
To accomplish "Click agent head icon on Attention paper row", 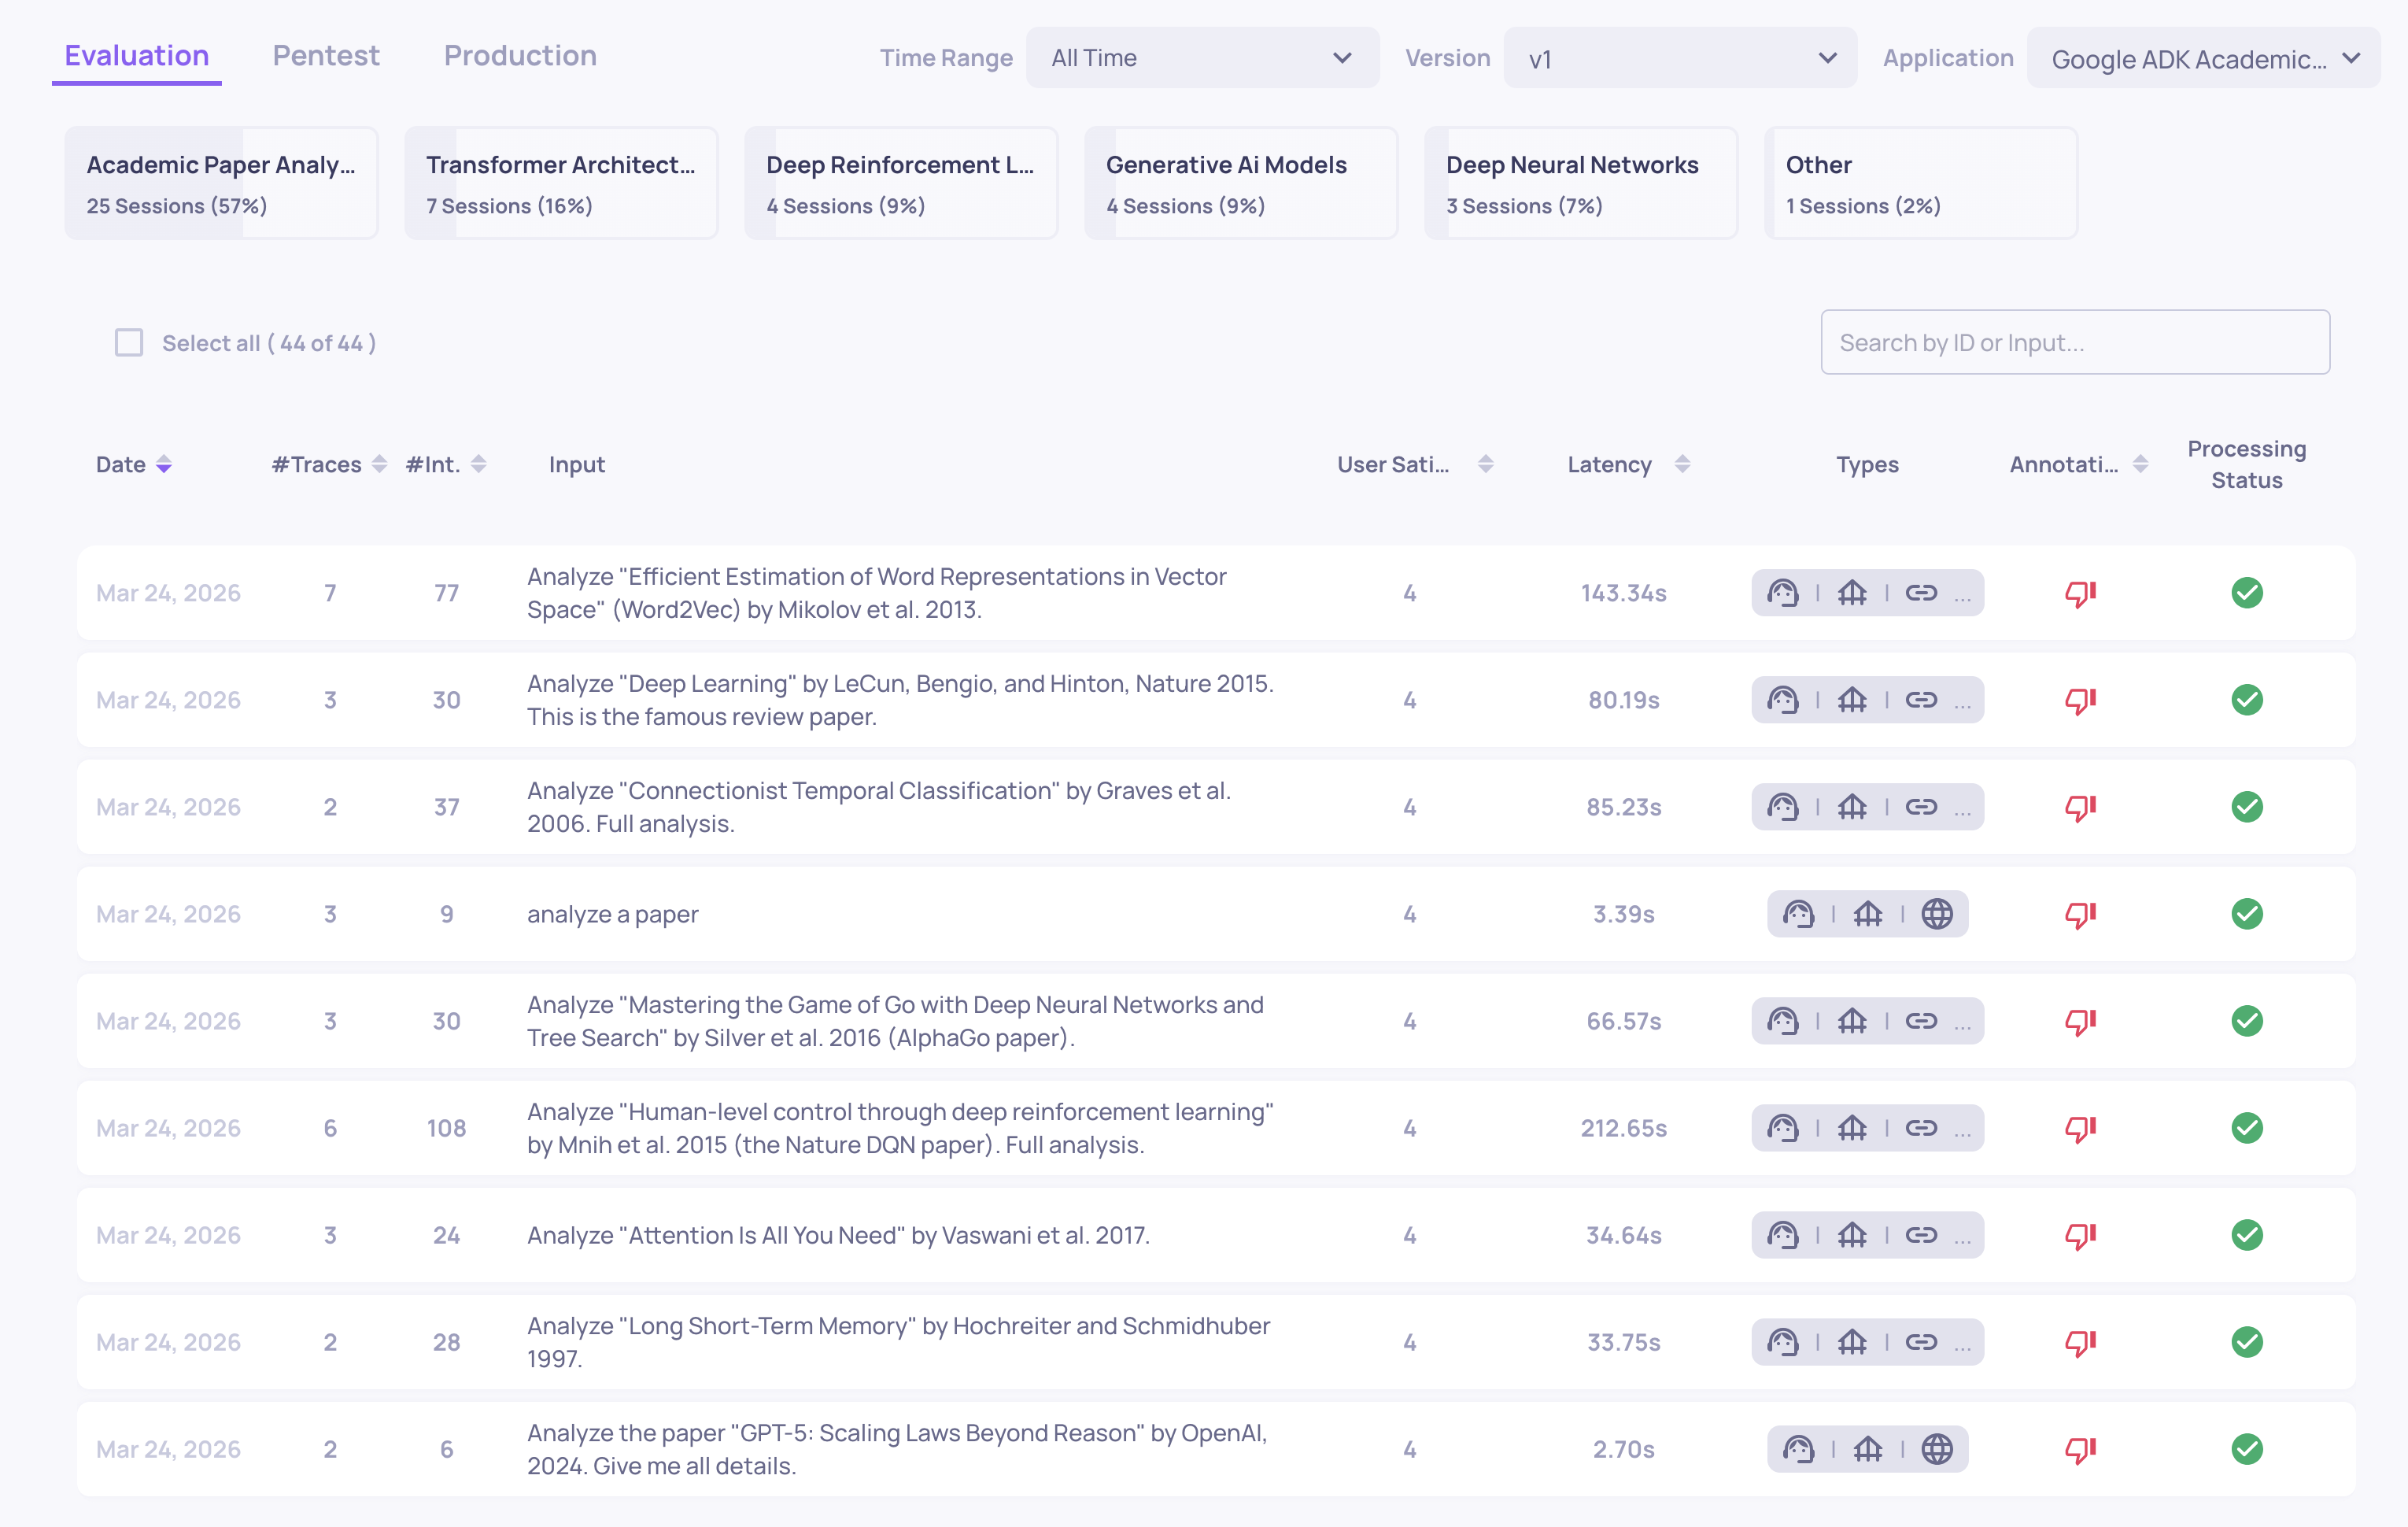I will [x=1782, y=1235].
